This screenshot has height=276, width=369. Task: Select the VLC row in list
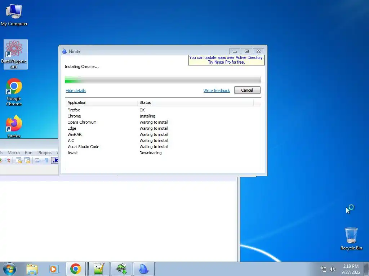click(x=163, y=141)
